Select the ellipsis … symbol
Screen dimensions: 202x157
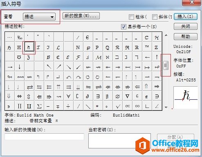coord(10,37)
